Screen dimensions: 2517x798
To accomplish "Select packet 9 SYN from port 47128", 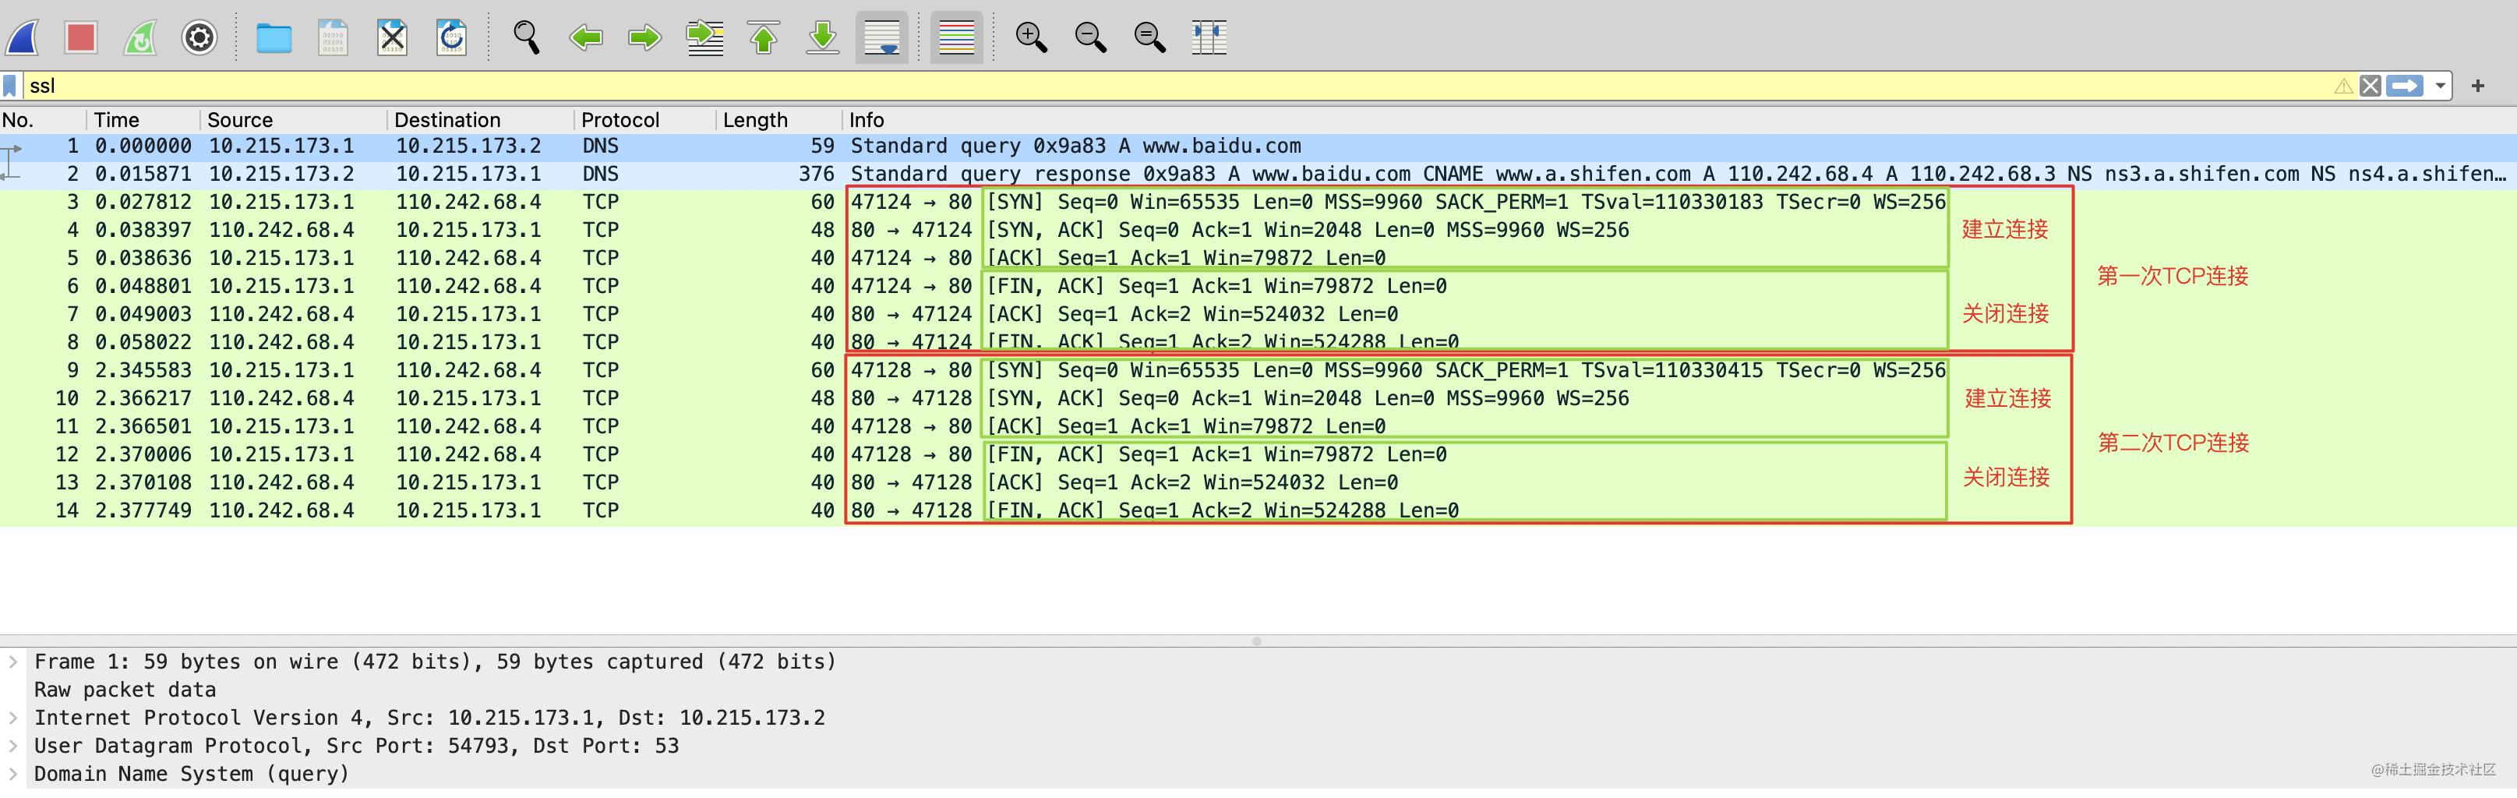I will tap(1258, 371).
